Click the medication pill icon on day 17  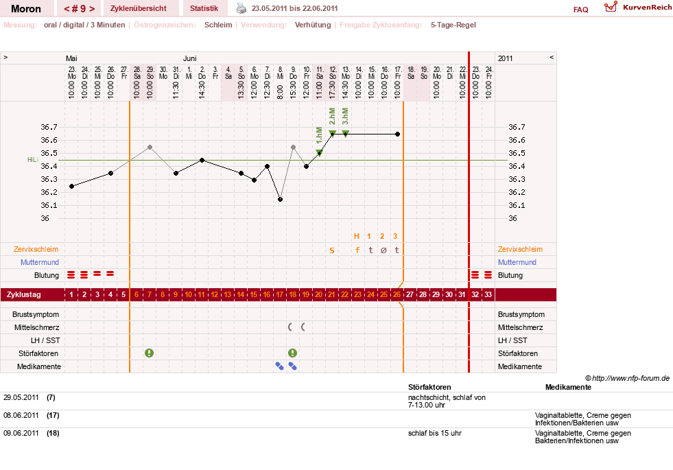pos(279,366)
